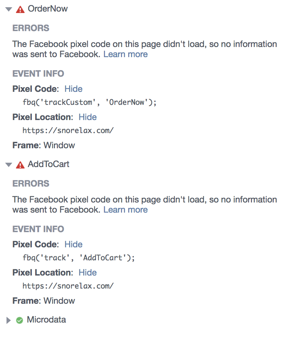Image resolution: width=286 pixels, height=337 pixels.
Task: Expand the Microdata section
Action: click(x=9, y=320)
